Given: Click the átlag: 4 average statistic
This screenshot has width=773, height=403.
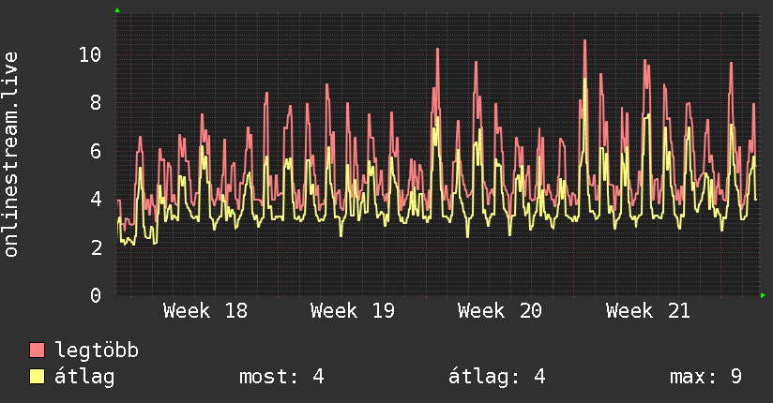Looking at the screenshot, I should click(497, 377).
